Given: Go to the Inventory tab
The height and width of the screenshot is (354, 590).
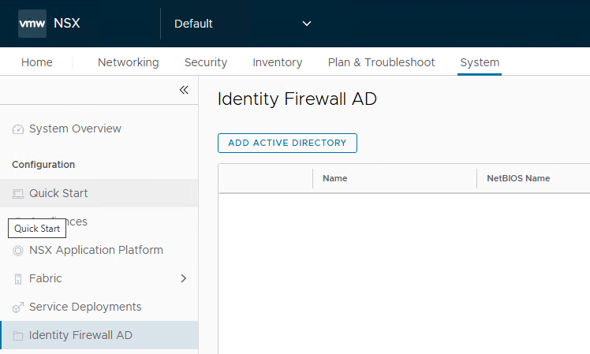Looking at the screenshot, I should (277, 62).
